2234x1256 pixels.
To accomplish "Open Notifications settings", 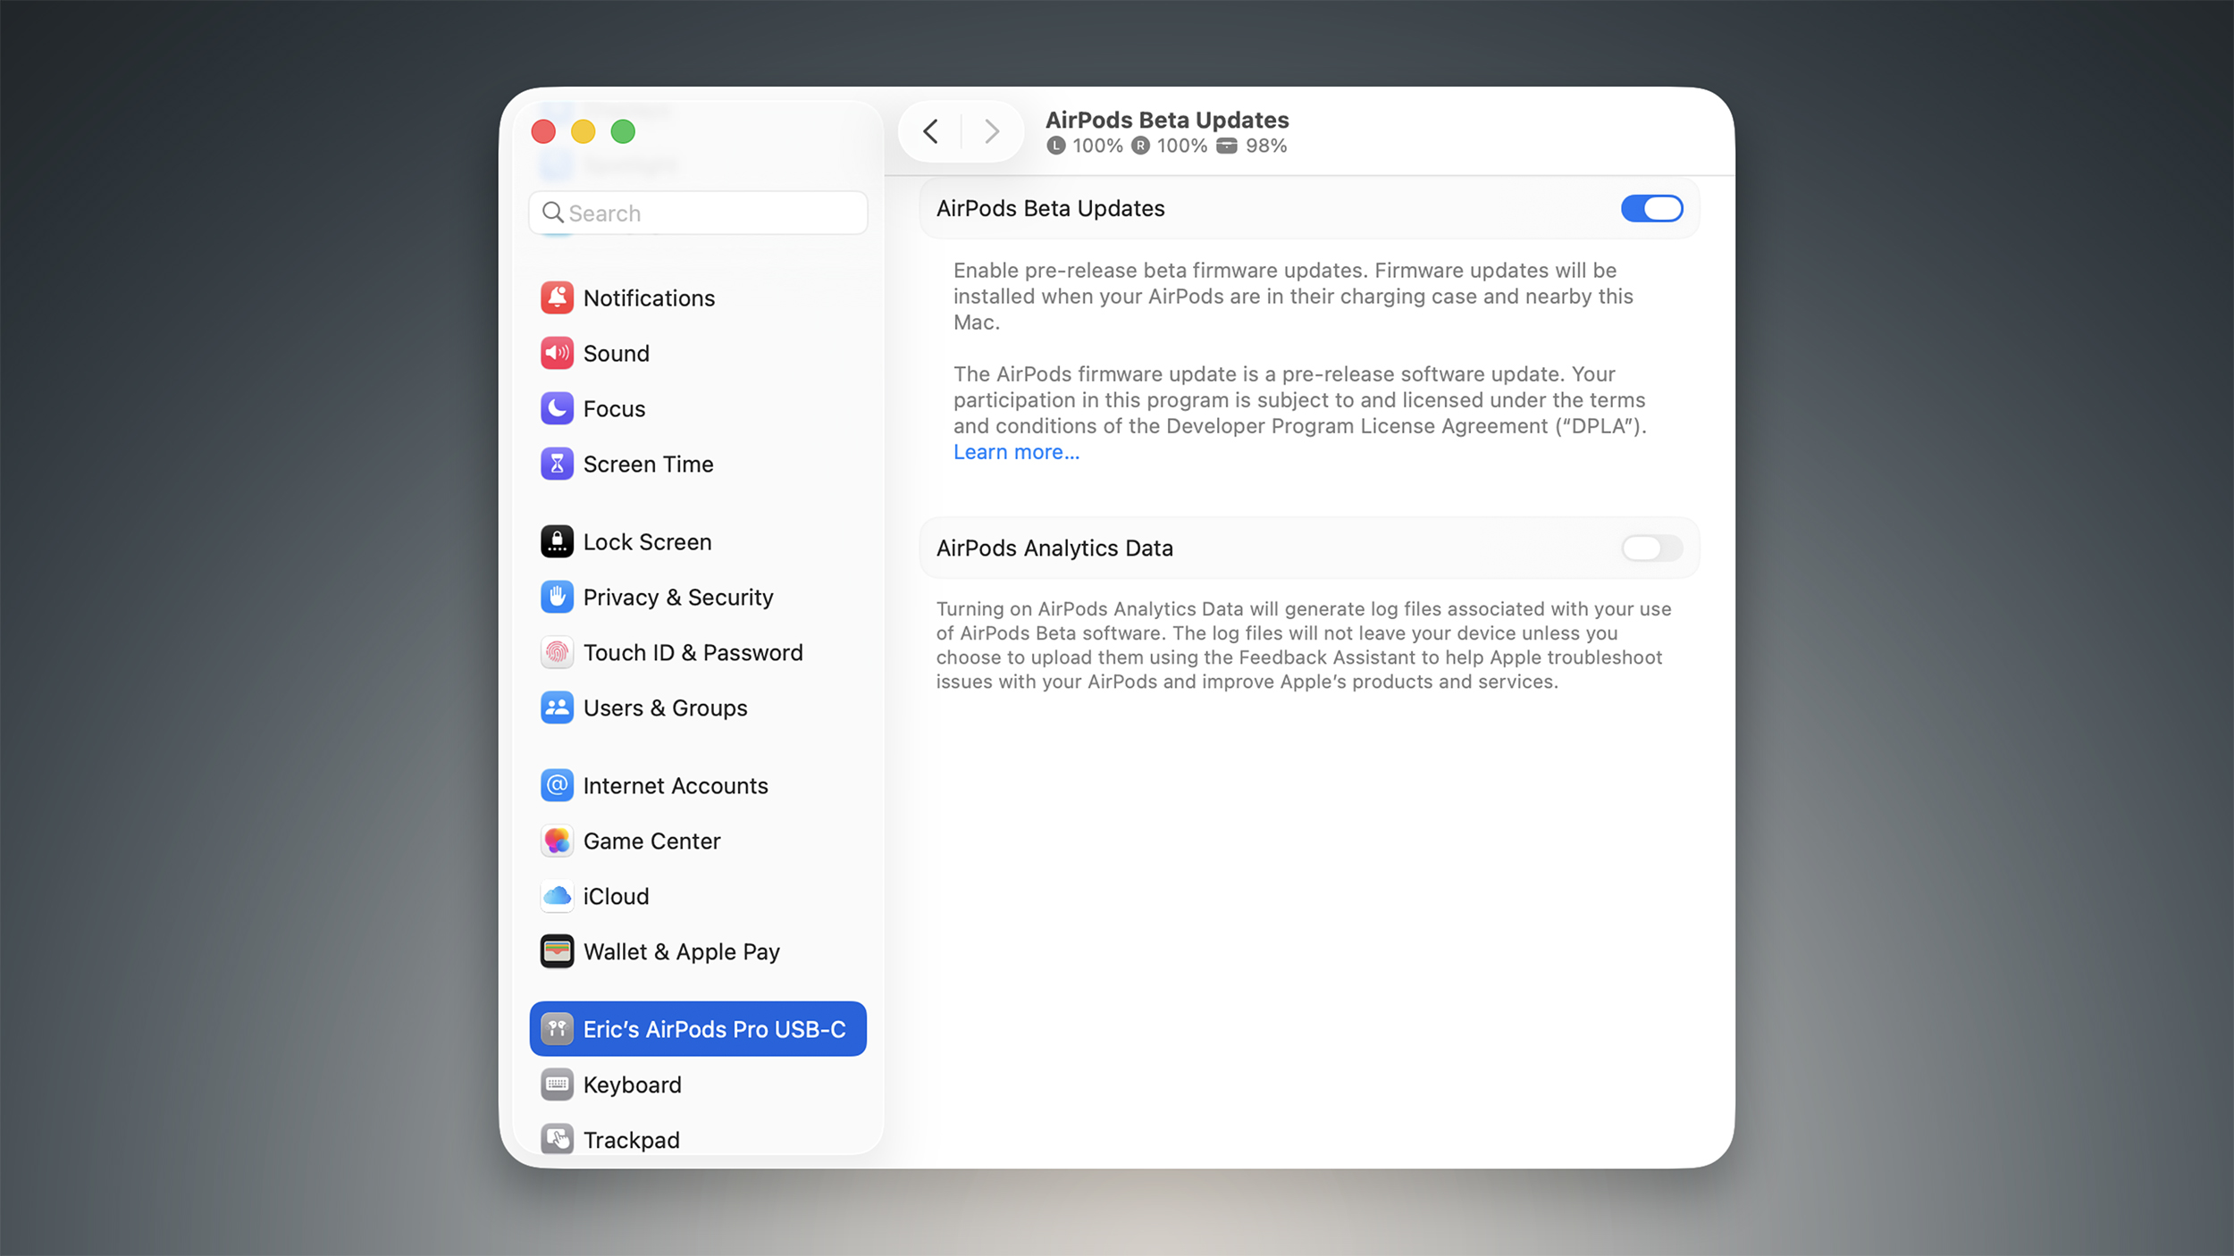I will (x=698, y=297).
